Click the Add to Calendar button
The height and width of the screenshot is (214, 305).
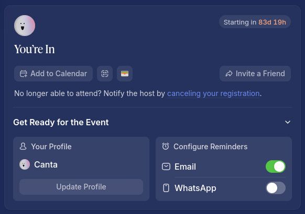pos(53,74)
